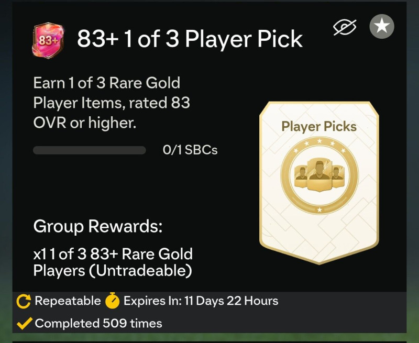Click the Untradeable reward description text

point(113,262)
